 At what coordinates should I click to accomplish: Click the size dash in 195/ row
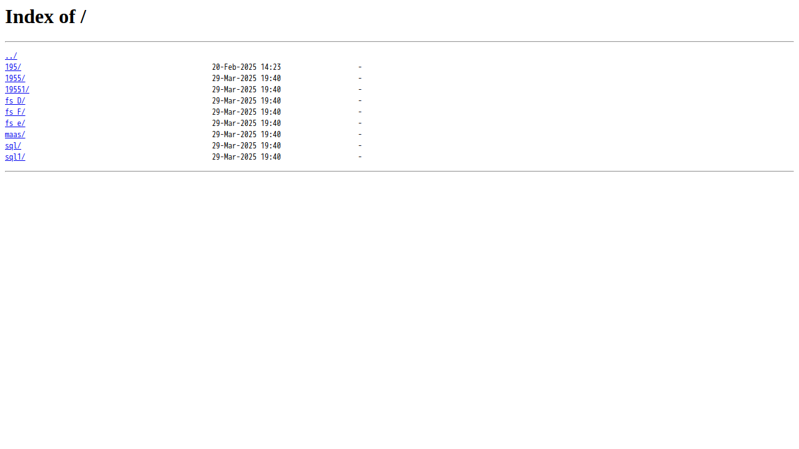click(360, 67)
